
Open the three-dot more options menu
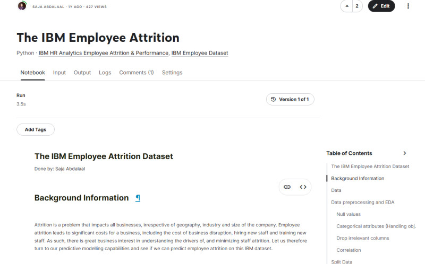pos(408,6)
